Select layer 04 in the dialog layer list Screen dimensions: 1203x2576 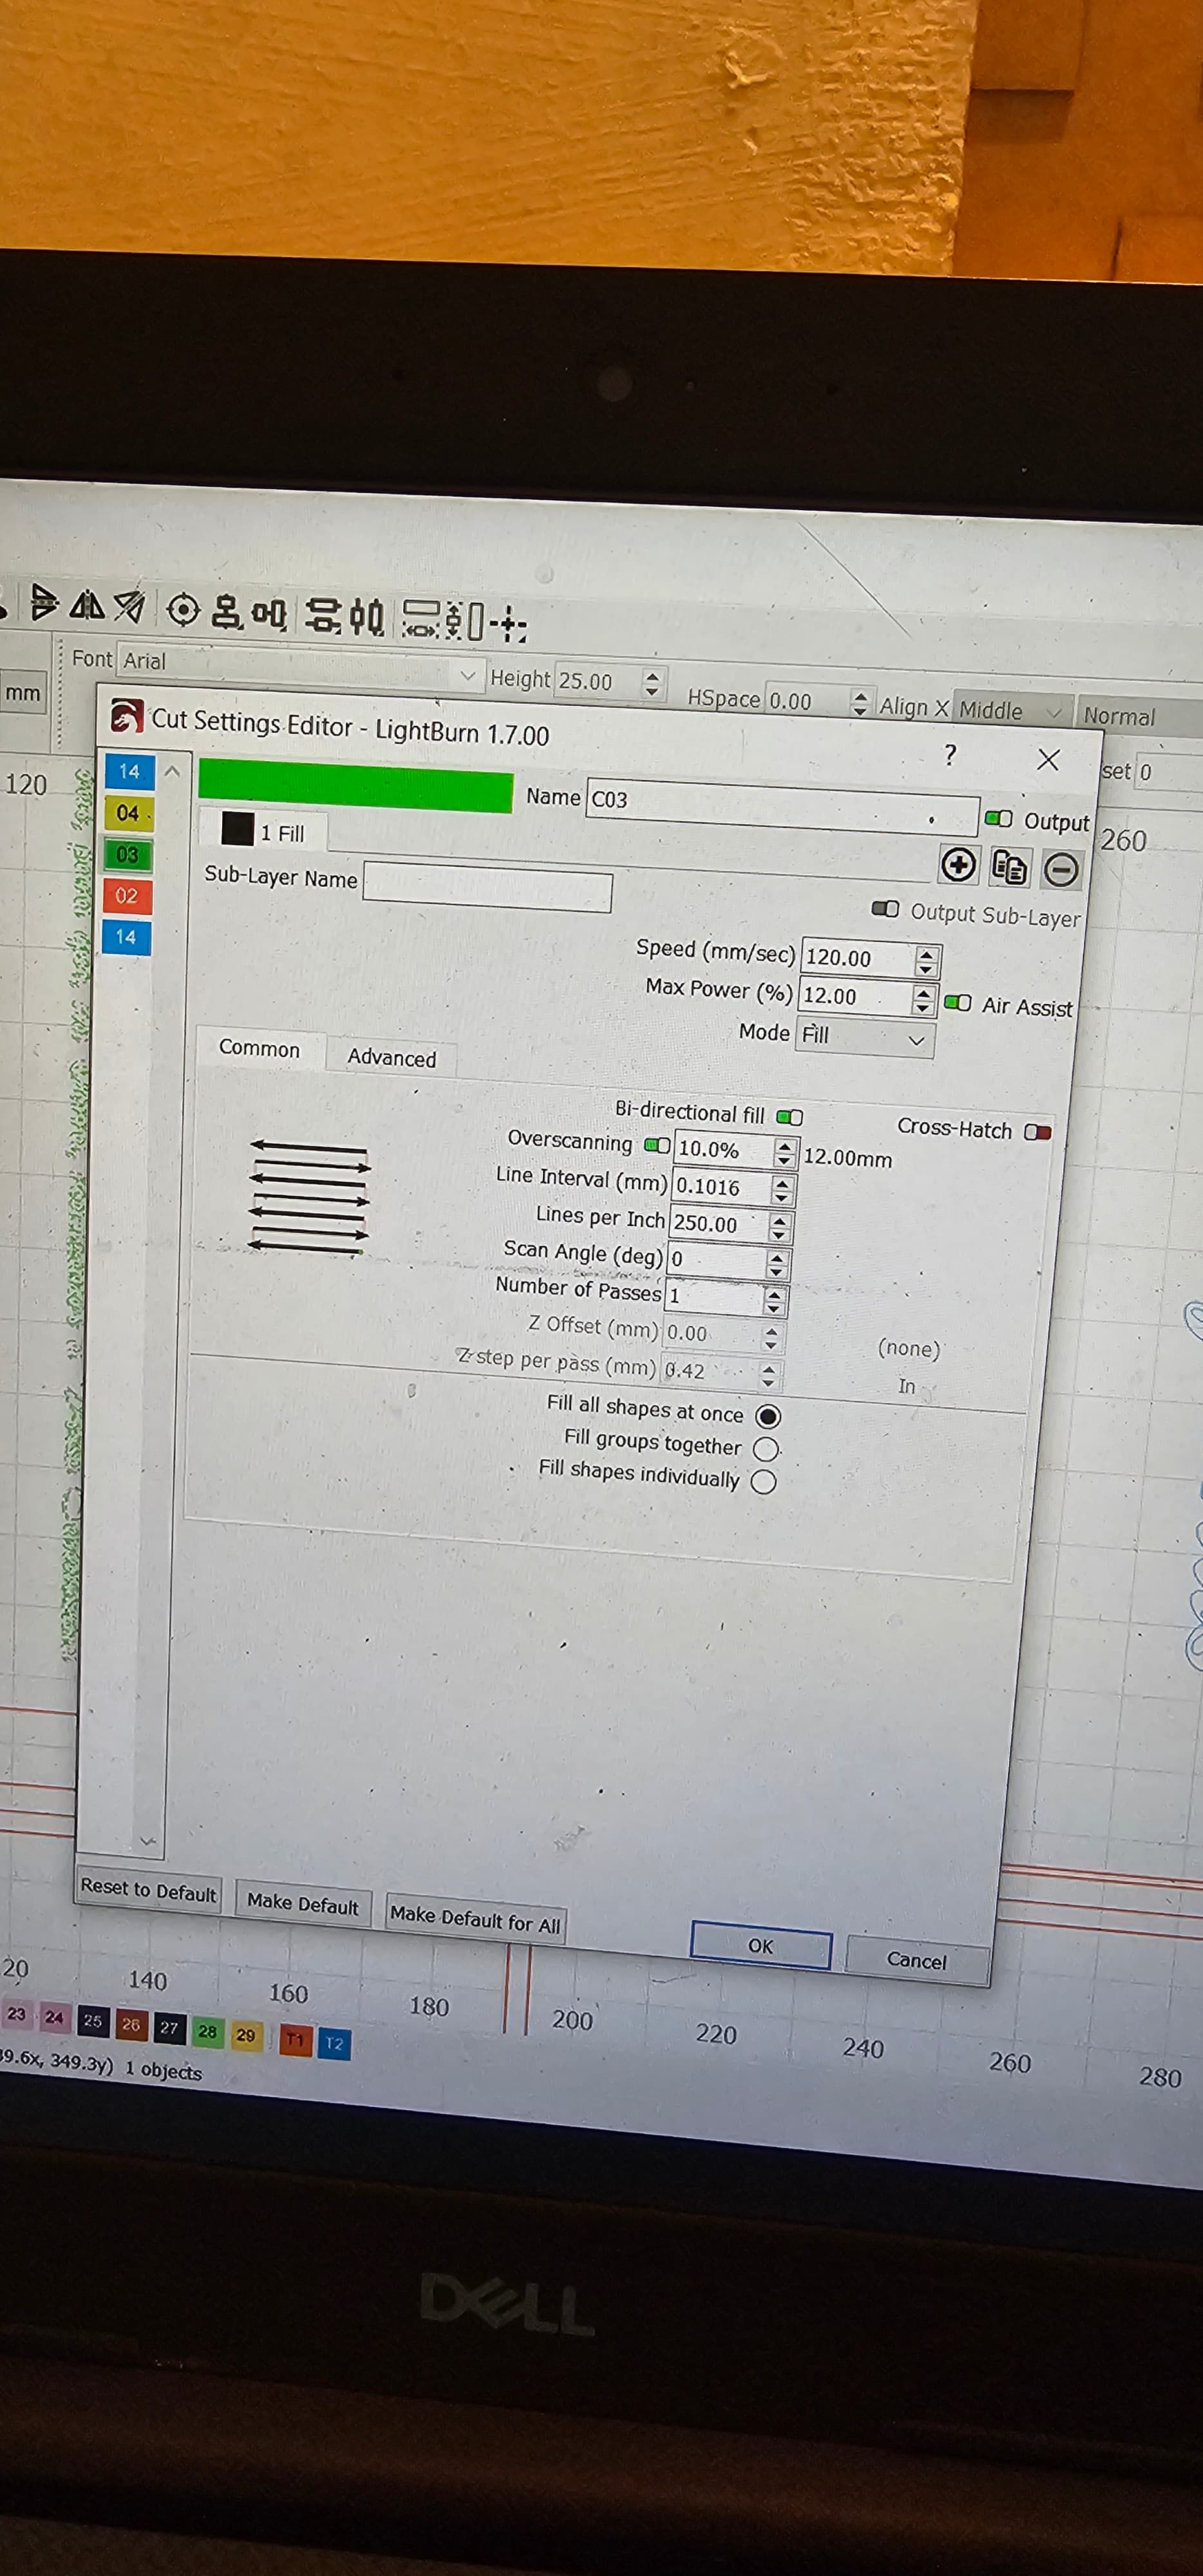tap(128, 813)
